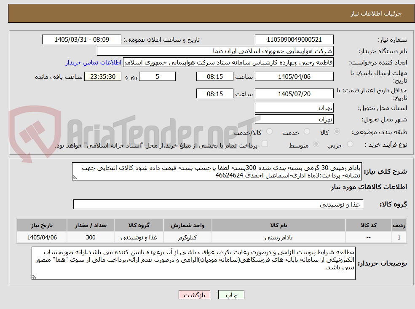Click the code cell showing -- in table
The image size is (415, 309).
click(x=368, y=237)
